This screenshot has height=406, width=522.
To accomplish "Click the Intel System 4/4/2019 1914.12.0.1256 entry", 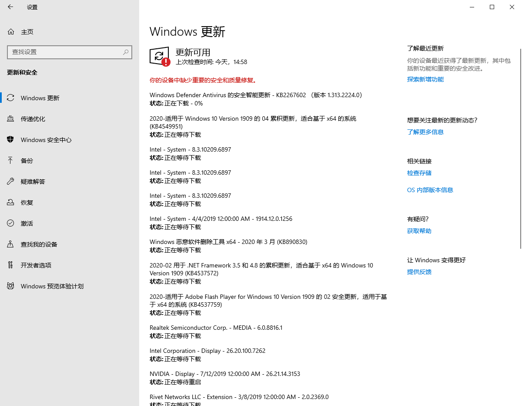I will pos(221,219).
